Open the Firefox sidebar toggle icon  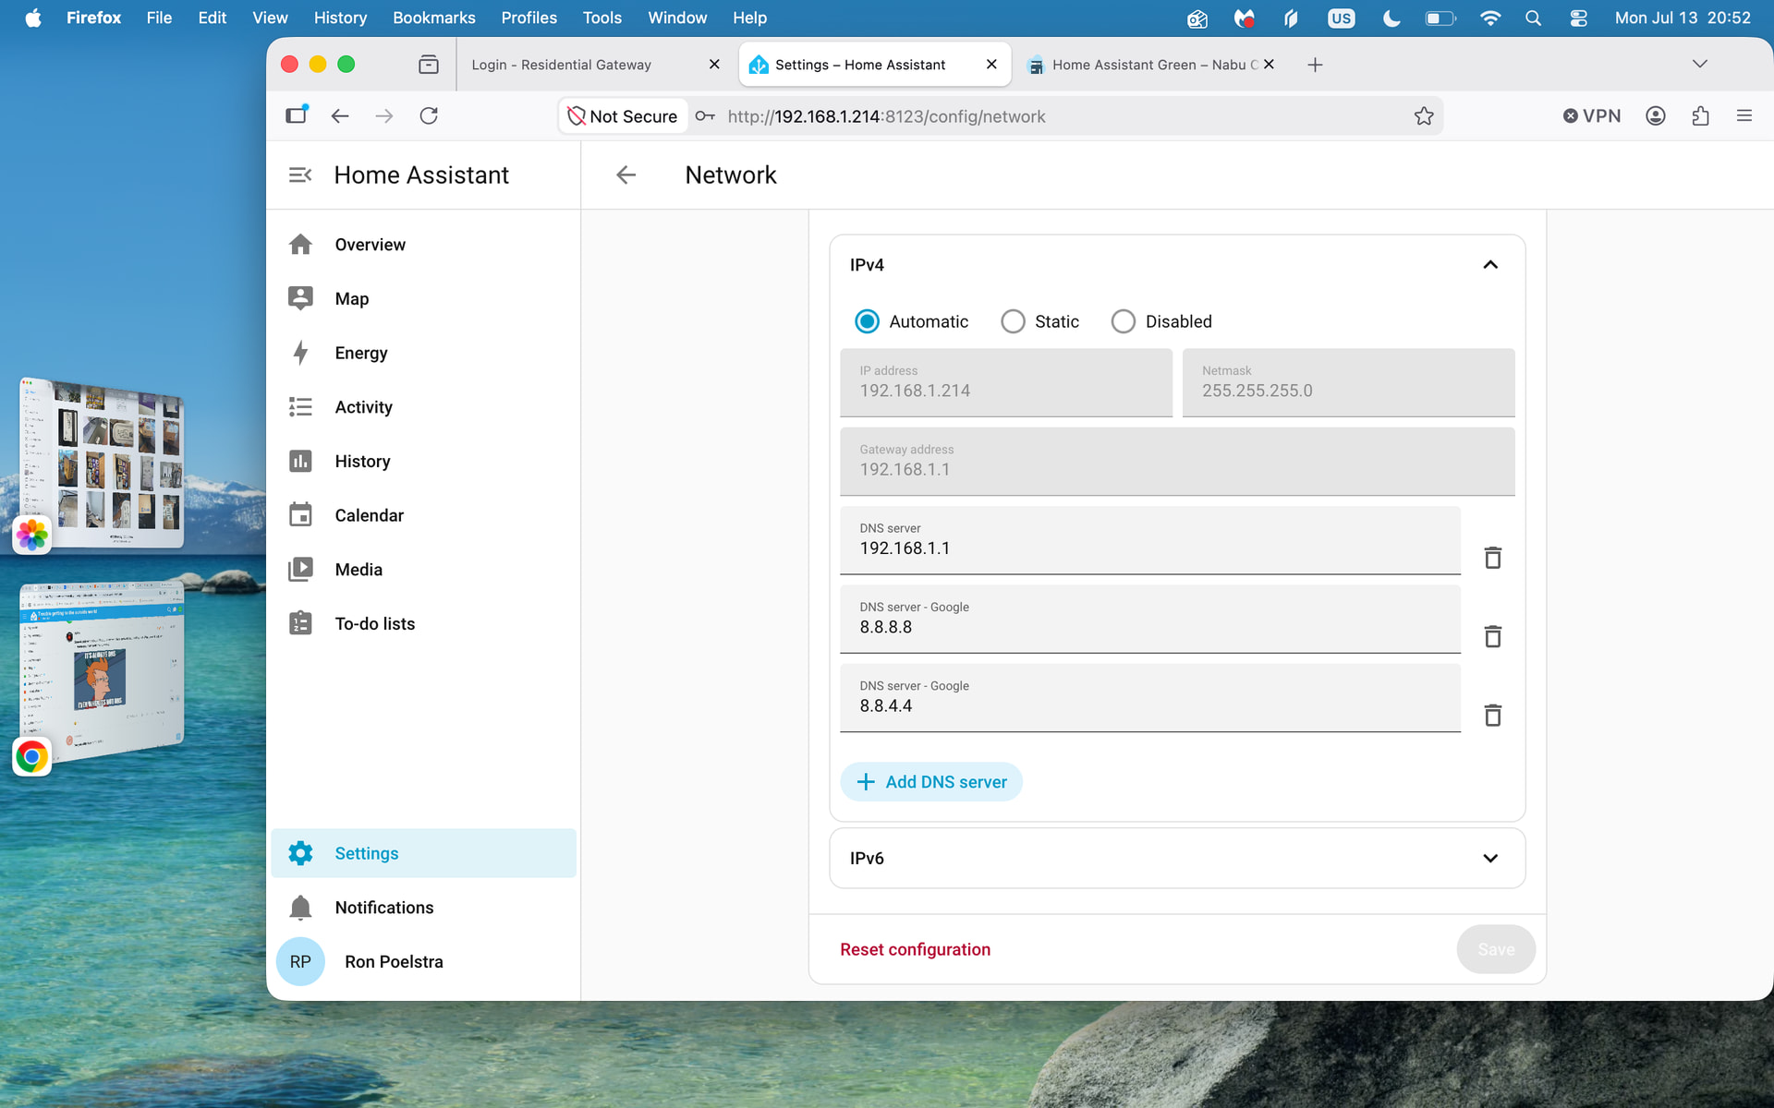pos(297,115)
